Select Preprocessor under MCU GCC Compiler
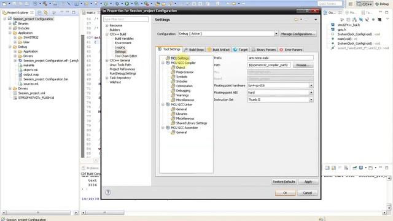The width and height of the screenshot is (393, 221). coord(185,72)
